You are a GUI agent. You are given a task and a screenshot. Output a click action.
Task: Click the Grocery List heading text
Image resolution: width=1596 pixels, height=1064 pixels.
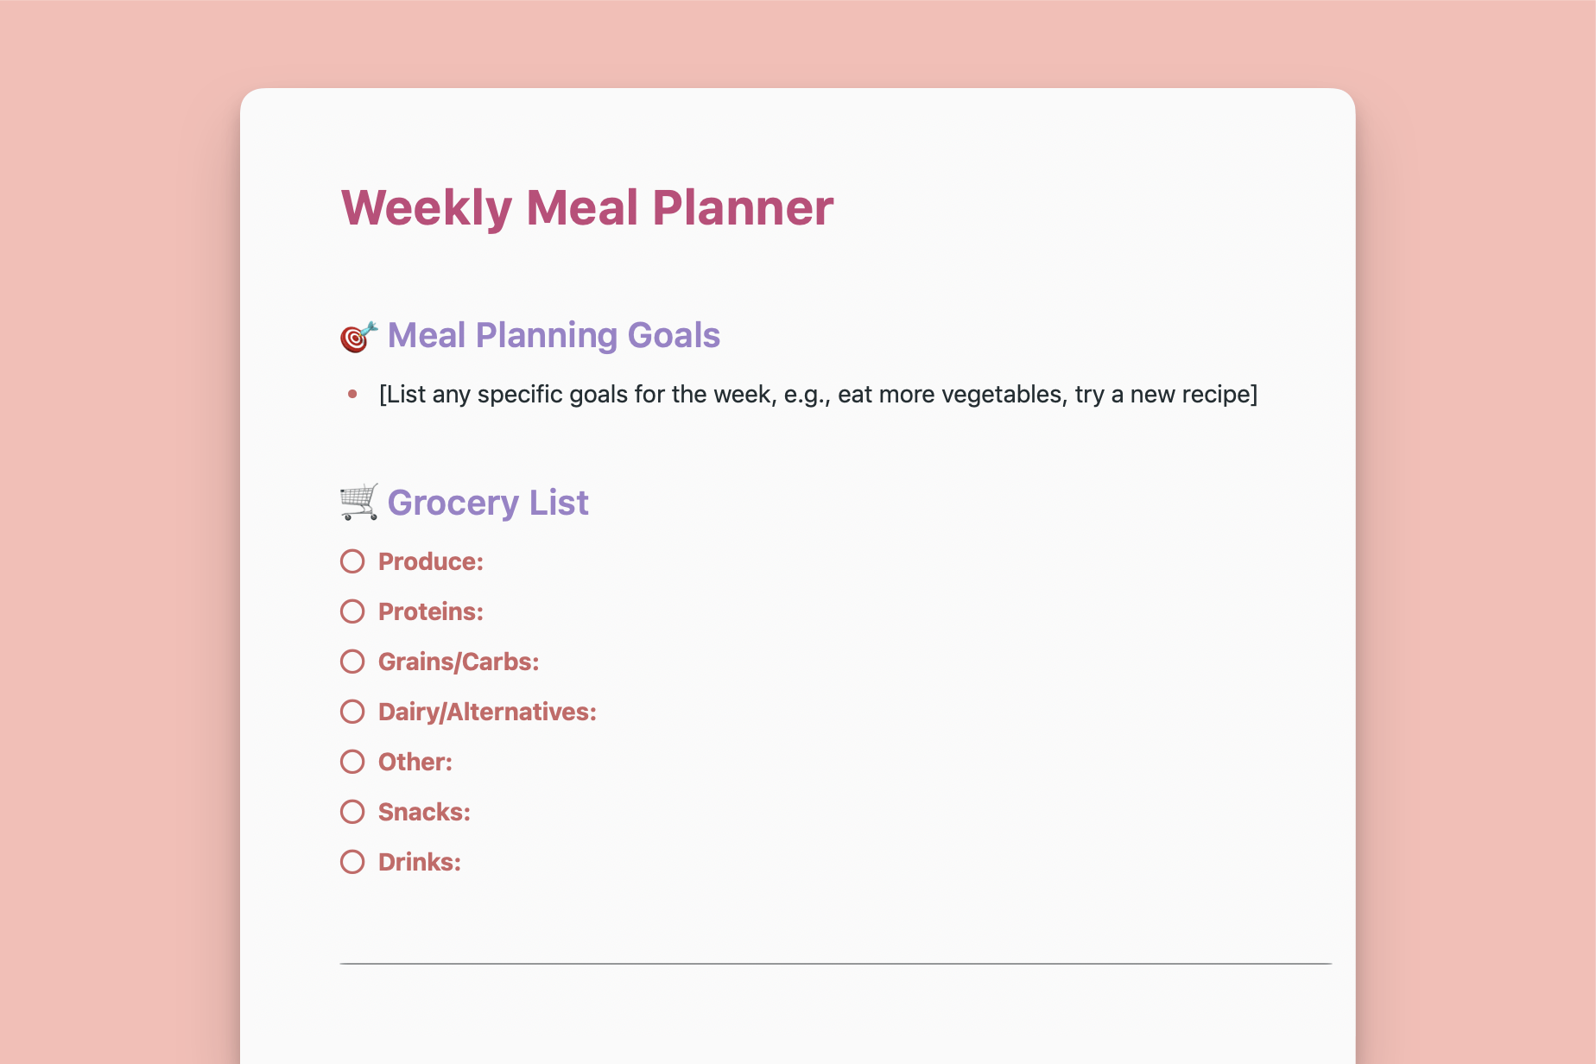[x=488, y=503]
